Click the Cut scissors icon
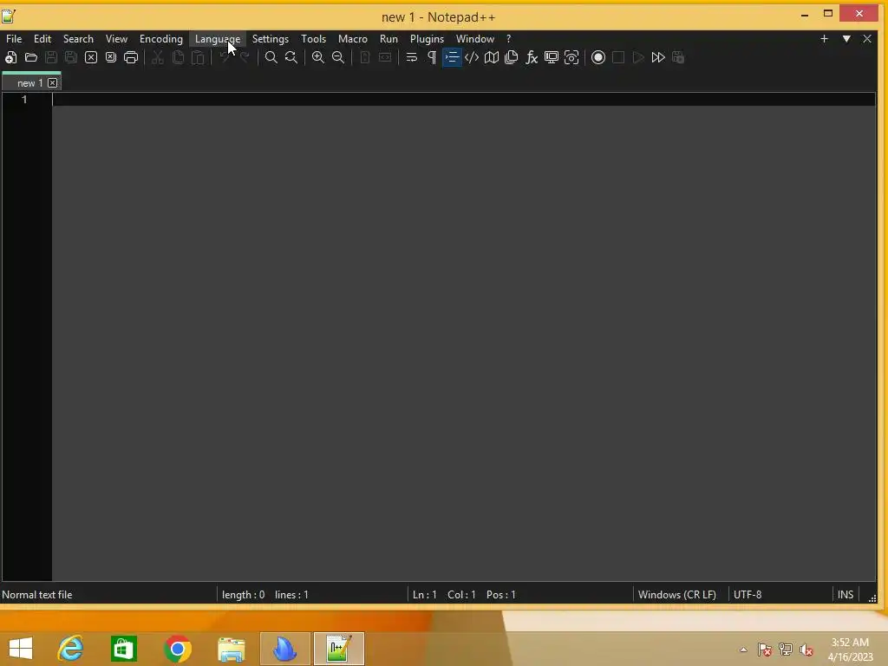888x666 pixels. click(x=158, y=57)
